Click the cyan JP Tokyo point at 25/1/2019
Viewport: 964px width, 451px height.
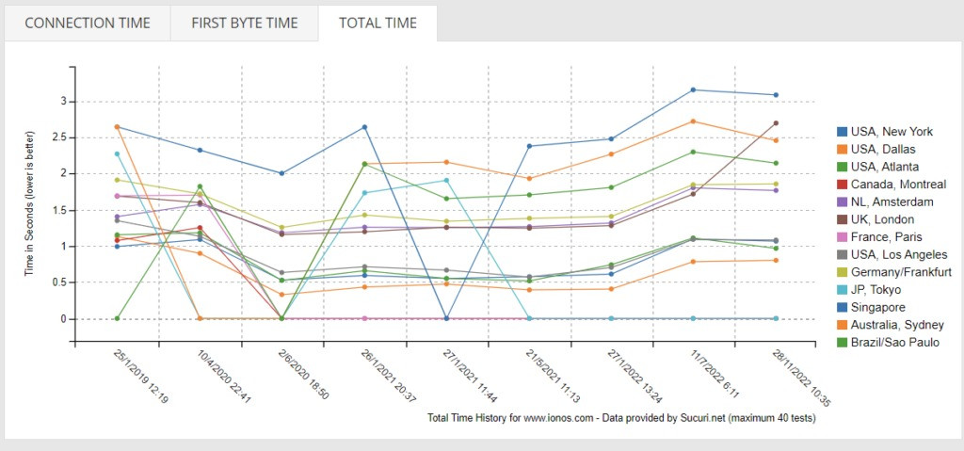click(117, 153)
